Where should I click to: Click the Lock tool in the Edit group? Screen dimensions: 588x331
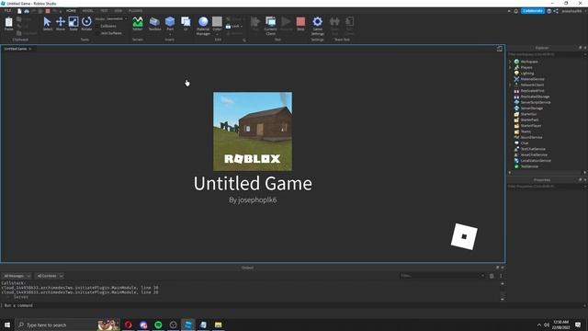tap(233, 27)
